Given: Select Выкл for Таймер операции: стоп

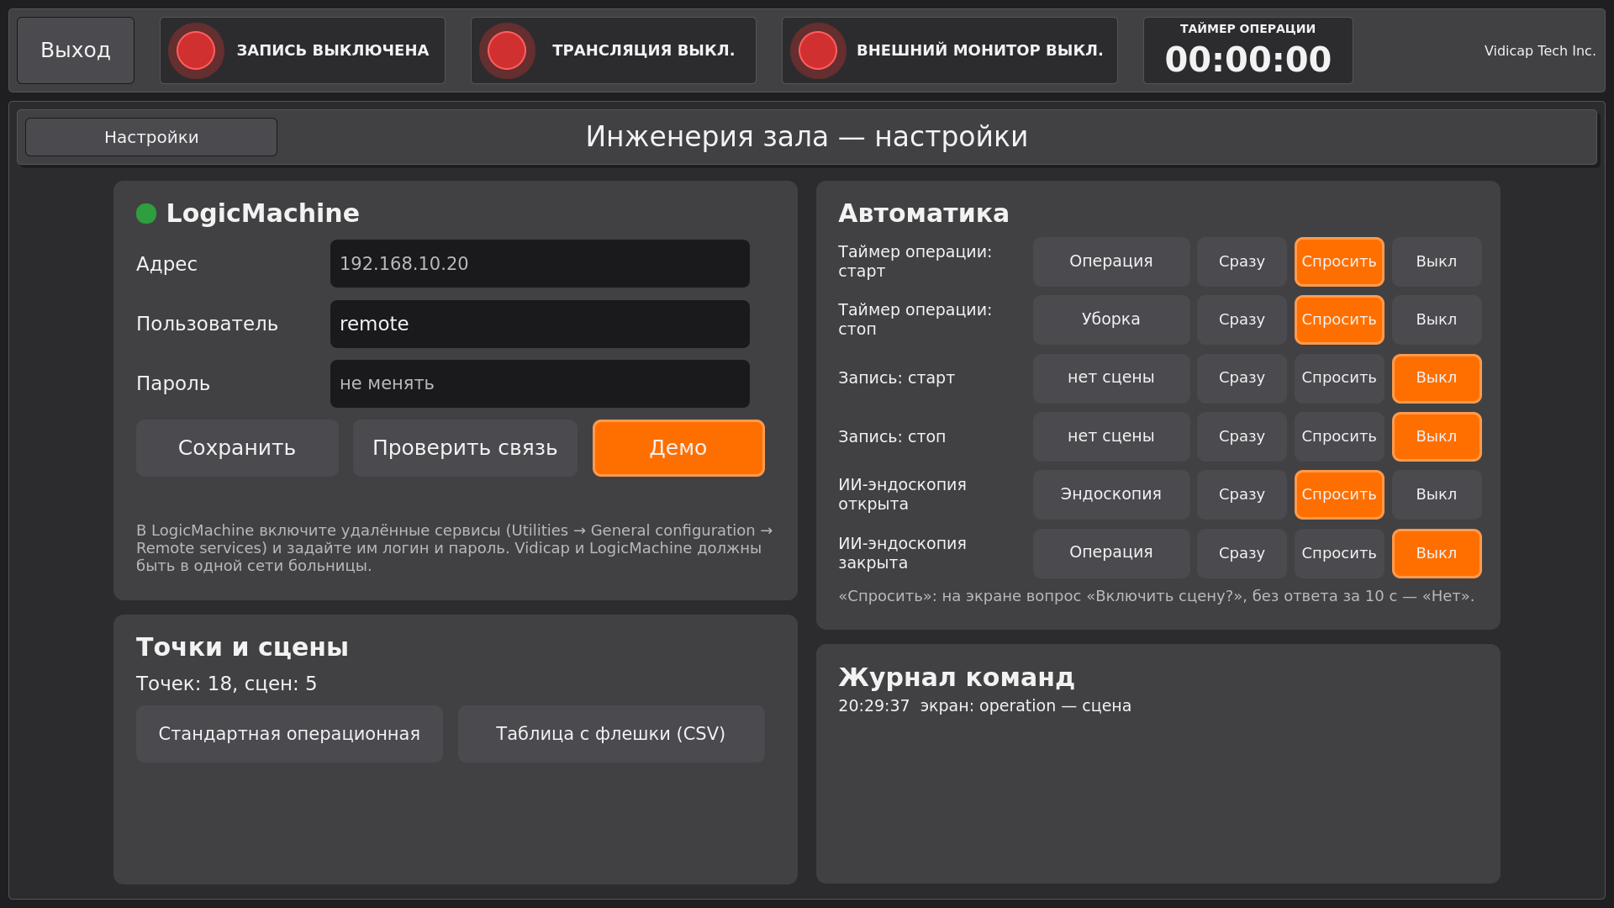Looking at the screenshot, I should pos(1437,319).
